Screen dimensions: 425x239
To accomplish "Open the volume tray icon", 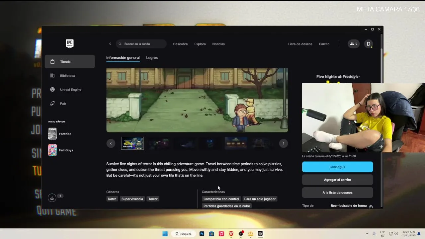I will point(396,234).
